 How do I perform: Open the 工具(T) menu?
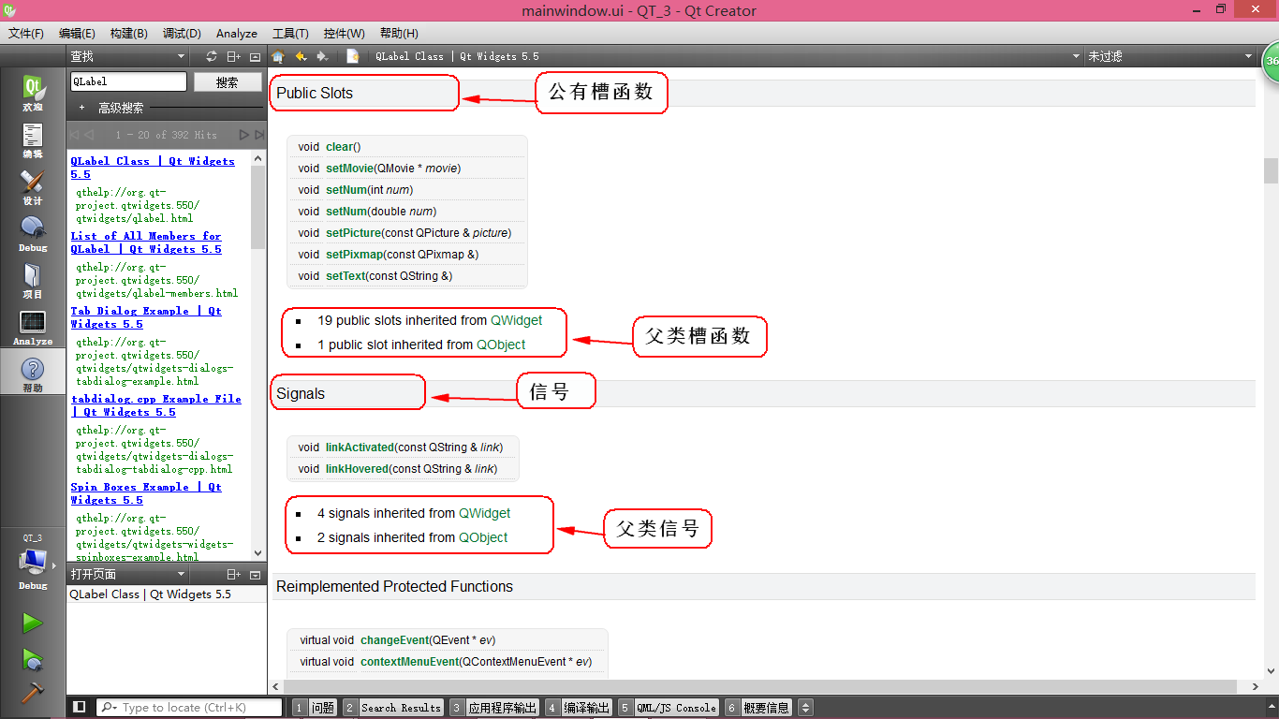[292, 33]
